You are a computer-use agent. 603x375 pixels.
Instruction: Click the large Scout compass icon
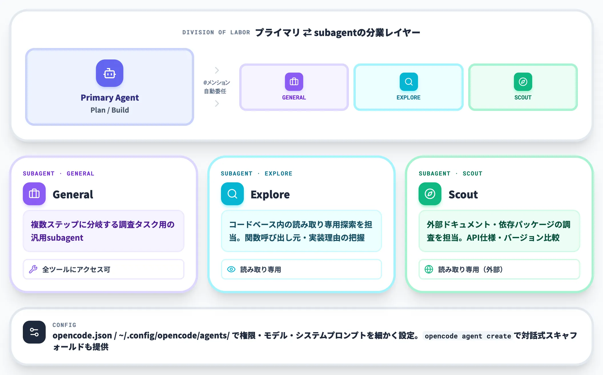(x=430, y=194)
